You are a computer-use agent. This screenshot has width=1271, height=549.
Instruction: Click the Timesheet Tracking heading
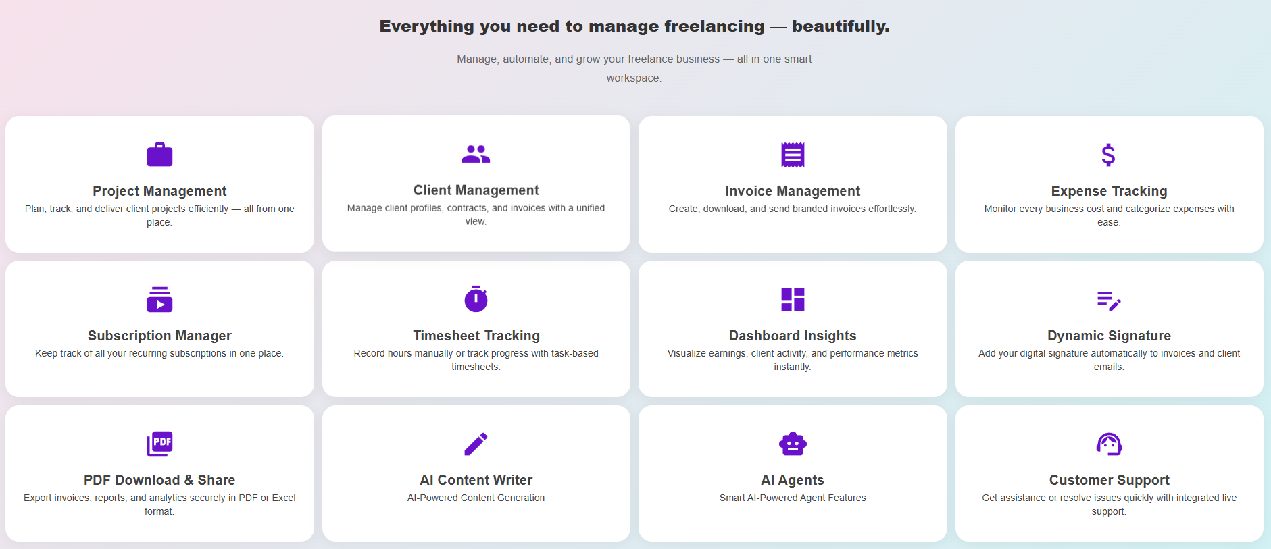coord(476,336)
